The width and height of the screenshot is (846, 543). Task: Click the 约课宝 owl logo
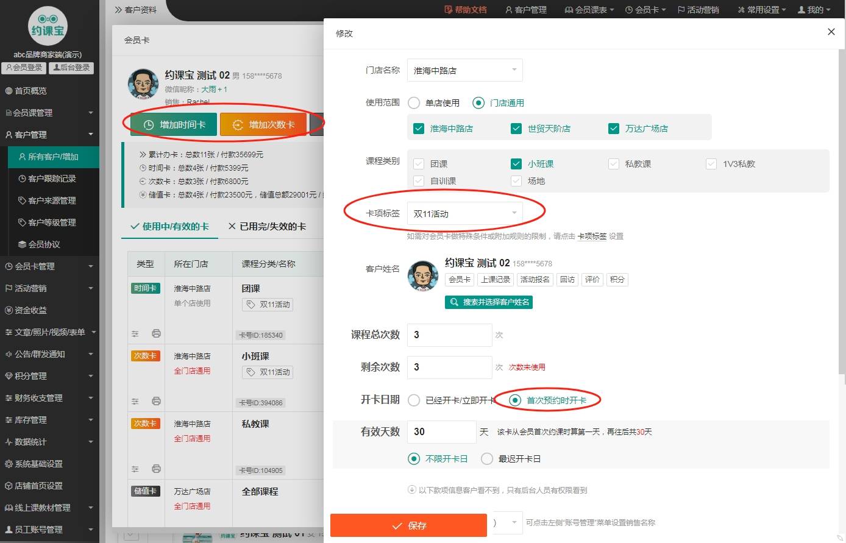pyautogui.click(x=48, y=26)
